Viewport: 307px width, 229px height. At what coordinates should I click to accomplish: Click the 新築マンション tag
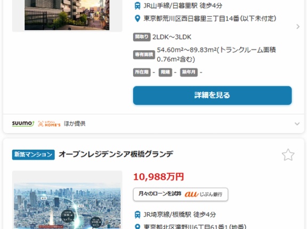pos(33,154)
